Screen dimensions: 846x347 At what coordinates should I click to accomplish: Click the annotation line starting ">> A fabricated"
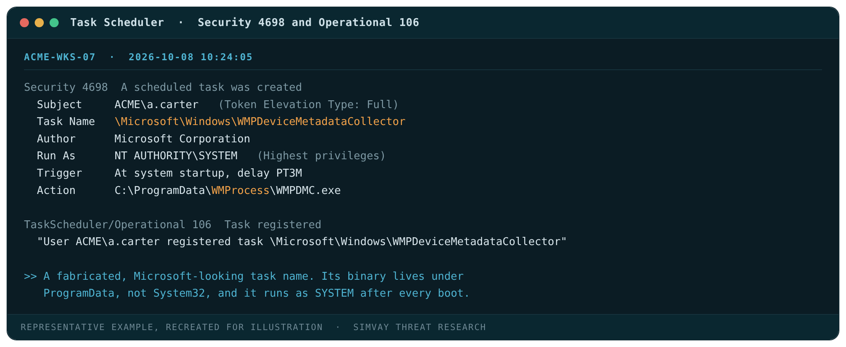(x=244, y=276)
